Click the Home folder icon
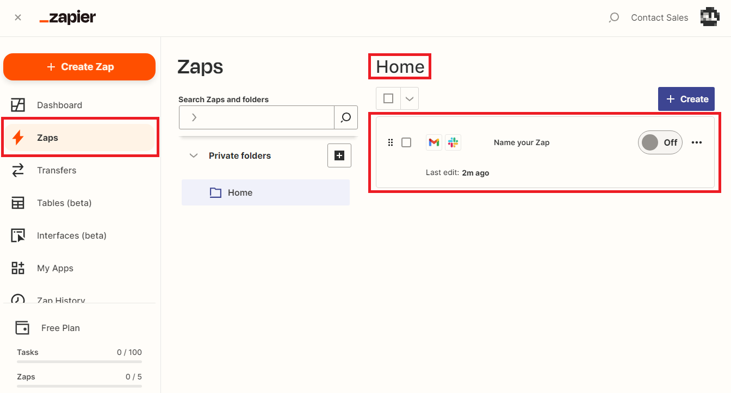The width and height of the screenshot is (731, 393). [215, 192]
